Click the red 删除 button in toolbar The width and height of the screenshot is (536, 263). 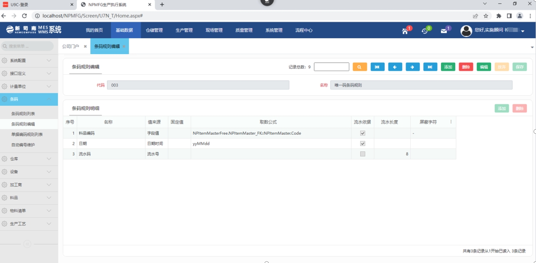coord(466,67)
